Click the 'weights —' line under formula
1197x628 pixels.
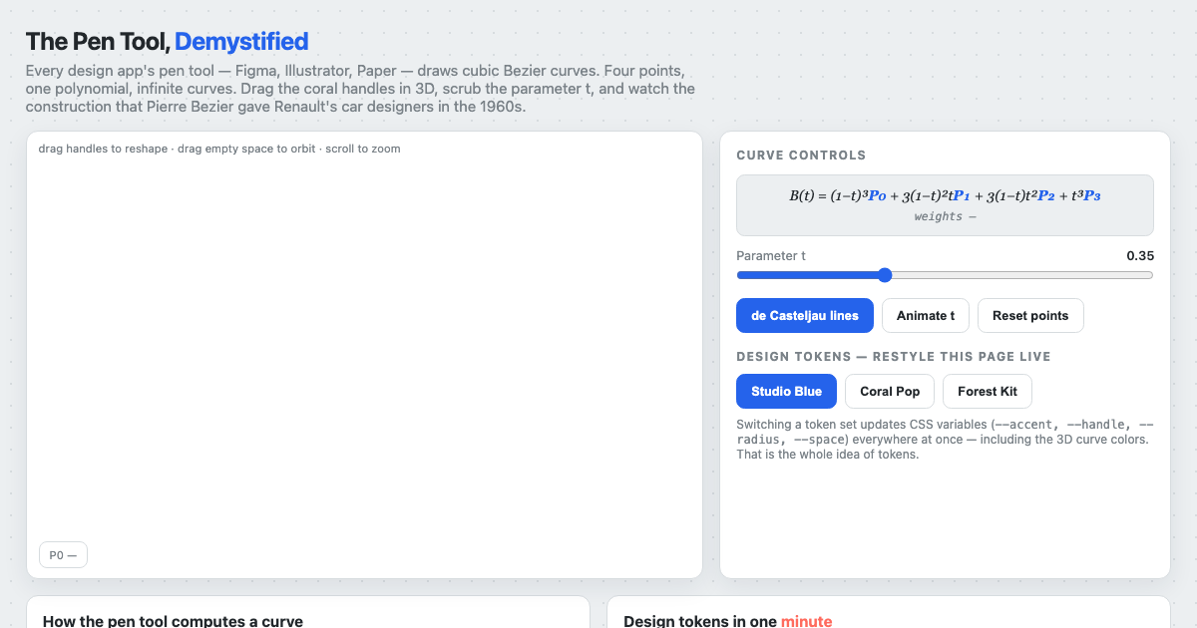pyautogui.click(x=945, y=216)
